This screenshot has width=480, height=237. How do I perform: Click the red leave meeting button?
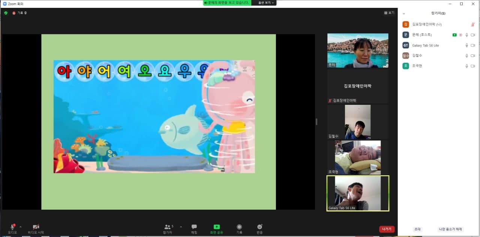387,229
